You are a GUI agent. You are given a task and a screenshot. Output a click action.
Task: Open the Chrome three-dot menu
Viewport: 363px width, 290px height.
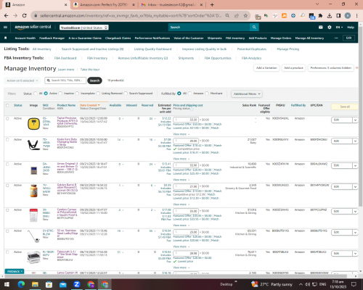pos(356,16)
